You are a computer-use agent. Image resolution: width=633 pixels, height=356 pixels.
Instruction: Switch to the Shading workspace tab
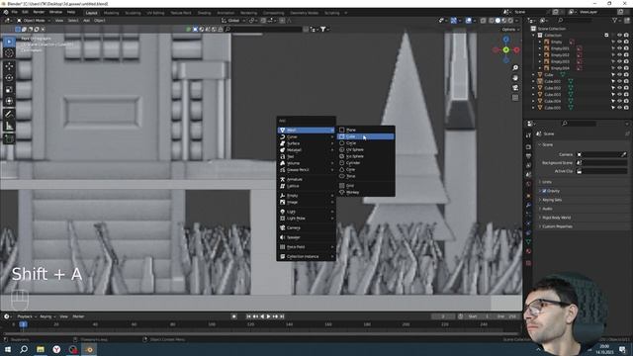(204, 13)
